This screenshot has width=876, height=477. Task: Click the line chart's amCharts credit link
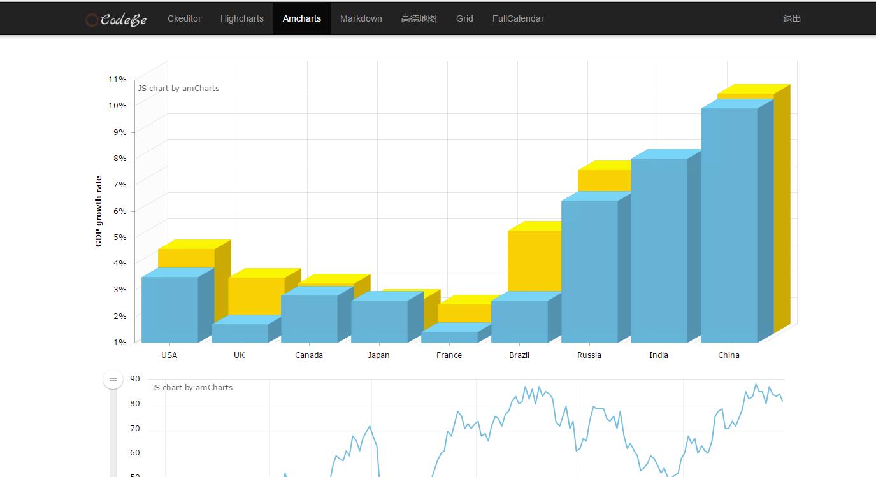pyautogui.click(x=192, y=388)
